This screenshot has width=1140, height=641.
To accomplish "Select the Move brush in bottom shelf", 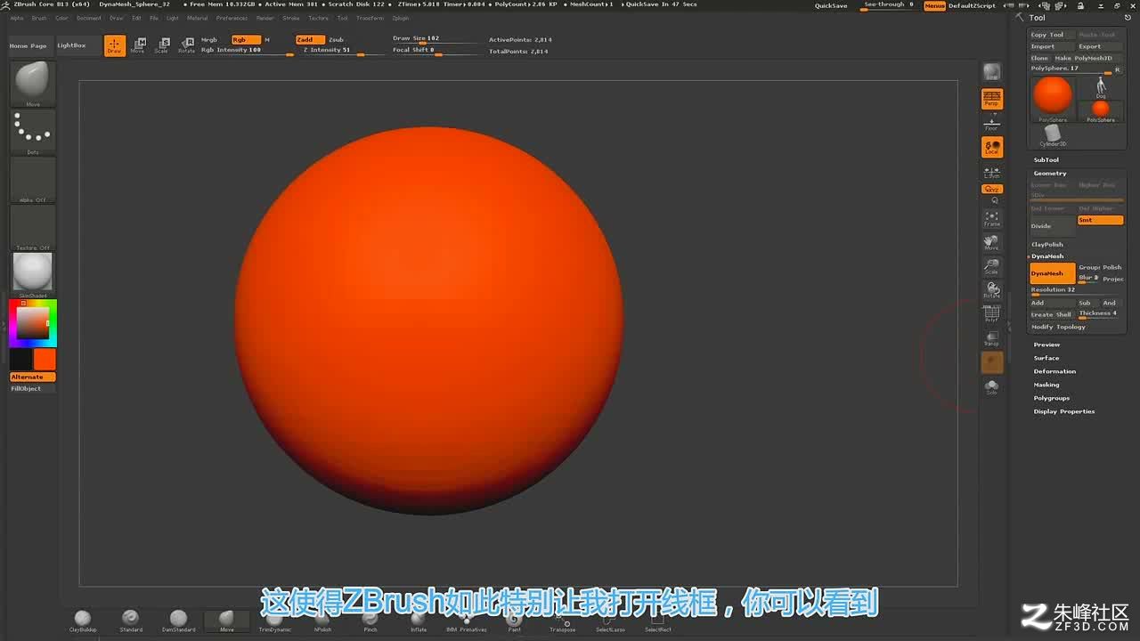I will [x=227, y=621].
